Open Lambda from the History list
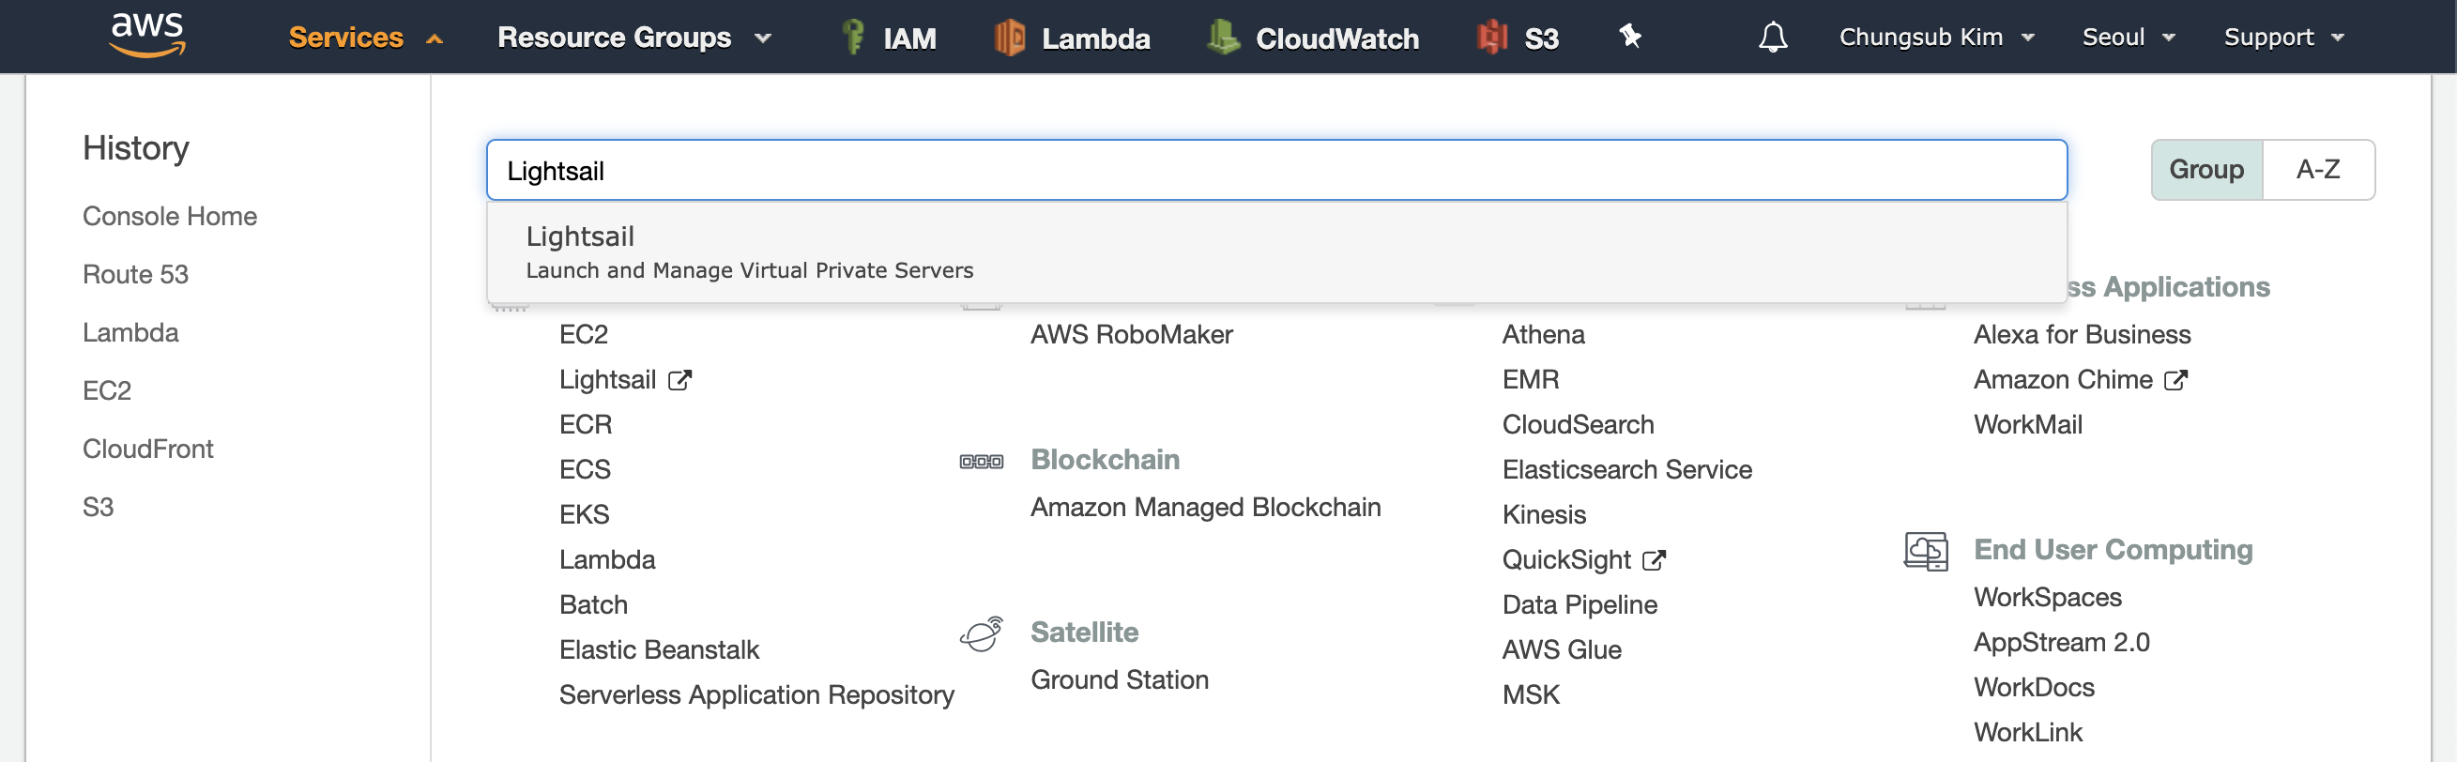Image resolution: width=2457 pixels, height=762 pixels. 130,333
